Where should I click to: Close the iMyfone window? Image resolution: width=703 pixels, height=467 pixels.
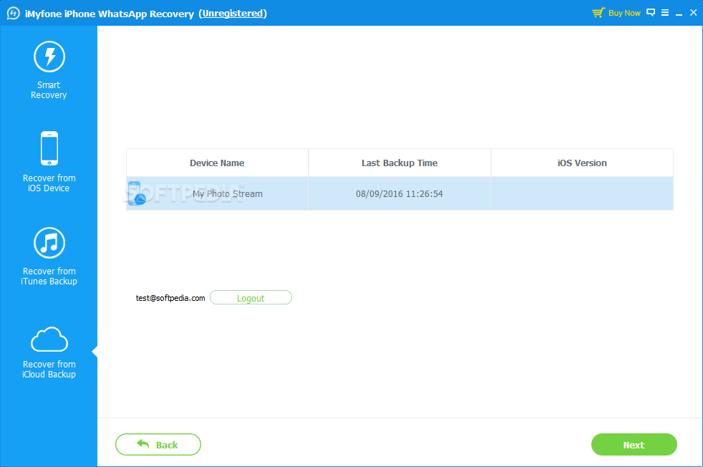click(693, 13)
